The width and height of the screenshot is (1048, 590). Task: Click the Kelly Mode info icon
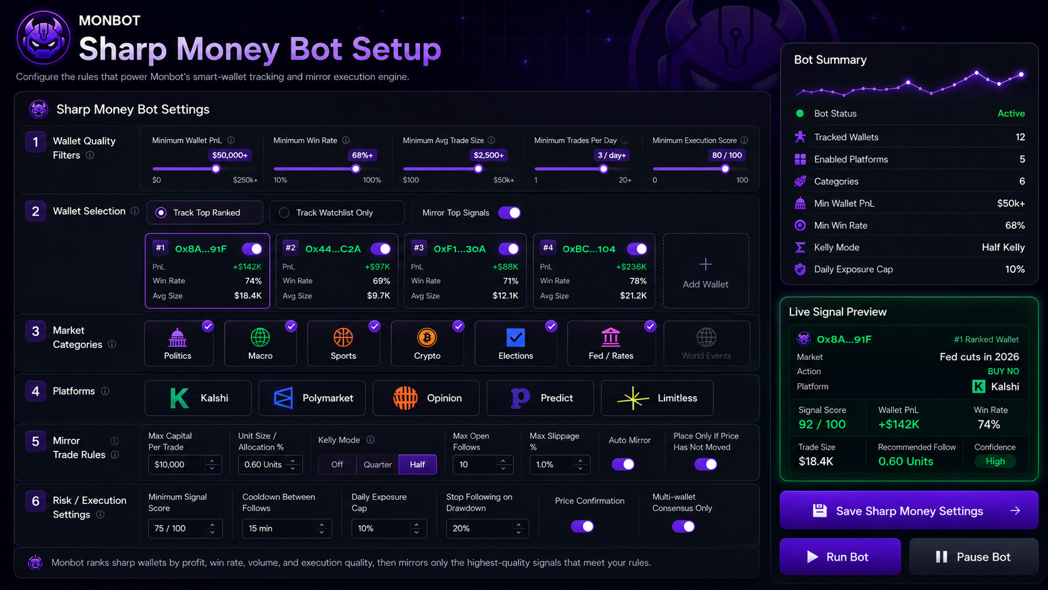point(370,440)
